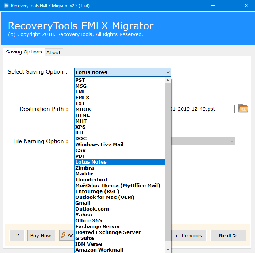
Task: Choose MHT from the list
Action: coord(119,121)
